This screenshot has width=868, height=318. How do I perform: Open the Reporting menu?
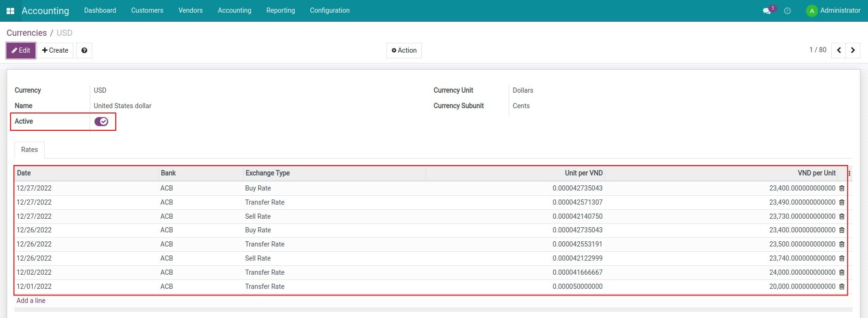[280, 10]
